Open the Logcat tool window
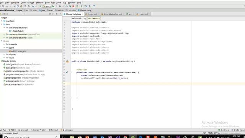This screenshot has height=138, width=245. [23, 130]
